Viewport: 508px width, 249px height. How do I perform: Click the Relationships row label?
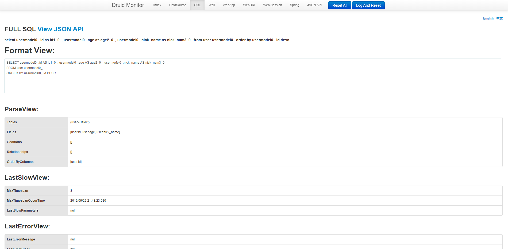pyautogui.click(x=17, y=152)
